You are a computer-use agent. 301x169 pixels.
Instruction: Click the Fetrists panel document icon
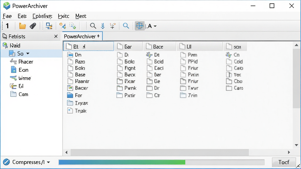point(5,36)
